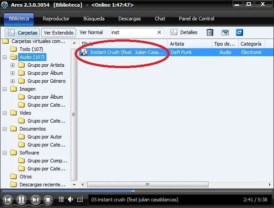Skip to the previous track
The height and width of the screenshot is (208, 274).
point(8,200)
